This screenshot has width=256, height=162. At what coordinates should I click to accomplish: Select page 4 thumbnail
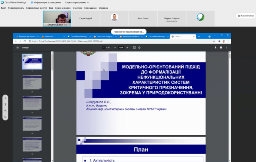click(32, 124)
